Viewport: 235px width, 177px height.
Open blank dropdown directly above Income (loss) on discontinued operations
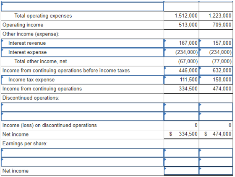point(82,116)
